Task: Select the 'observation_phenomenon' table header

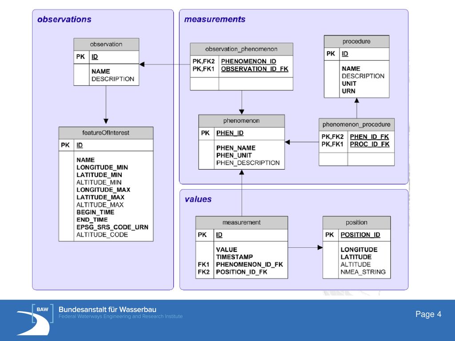Action: pos(241,49)
